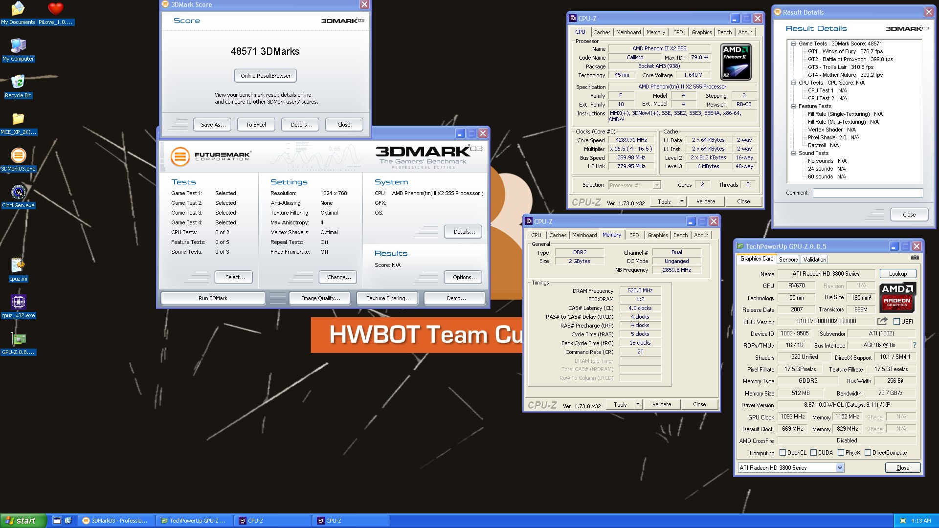The image size is (939, 528).
Task: Collapse the Sound Tests tree node
Action: coord(793,153)
